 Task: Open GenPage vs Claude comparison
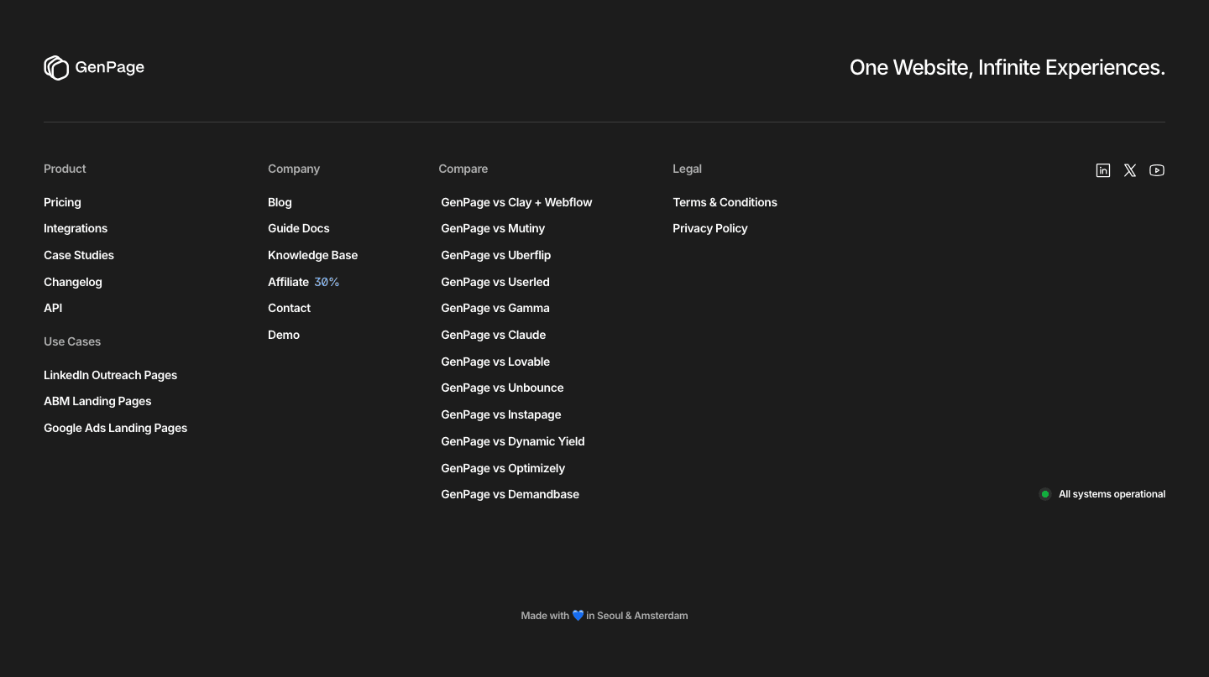click(494, 335)
